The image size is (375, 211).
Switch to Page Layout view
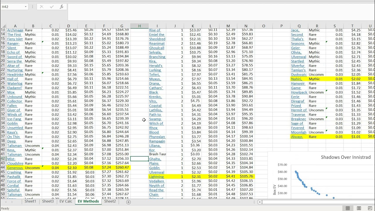tap(359, 208)
